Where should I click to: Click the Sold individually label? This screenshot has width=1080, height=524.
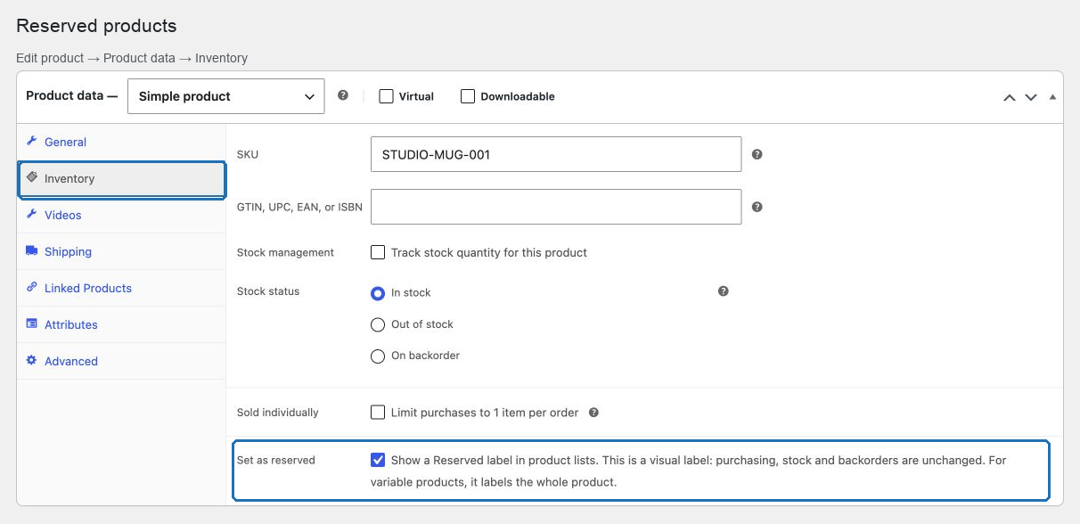point(278,413)
